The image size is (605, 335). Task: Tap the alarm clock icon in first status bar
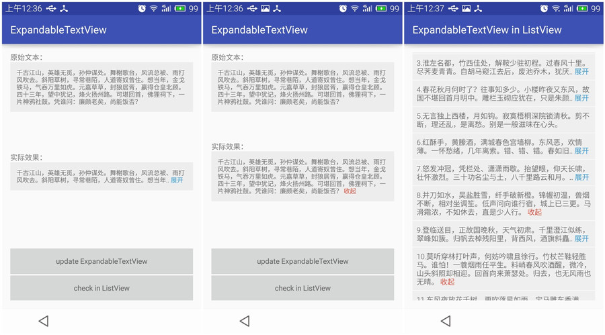click(x=142, y=9)
